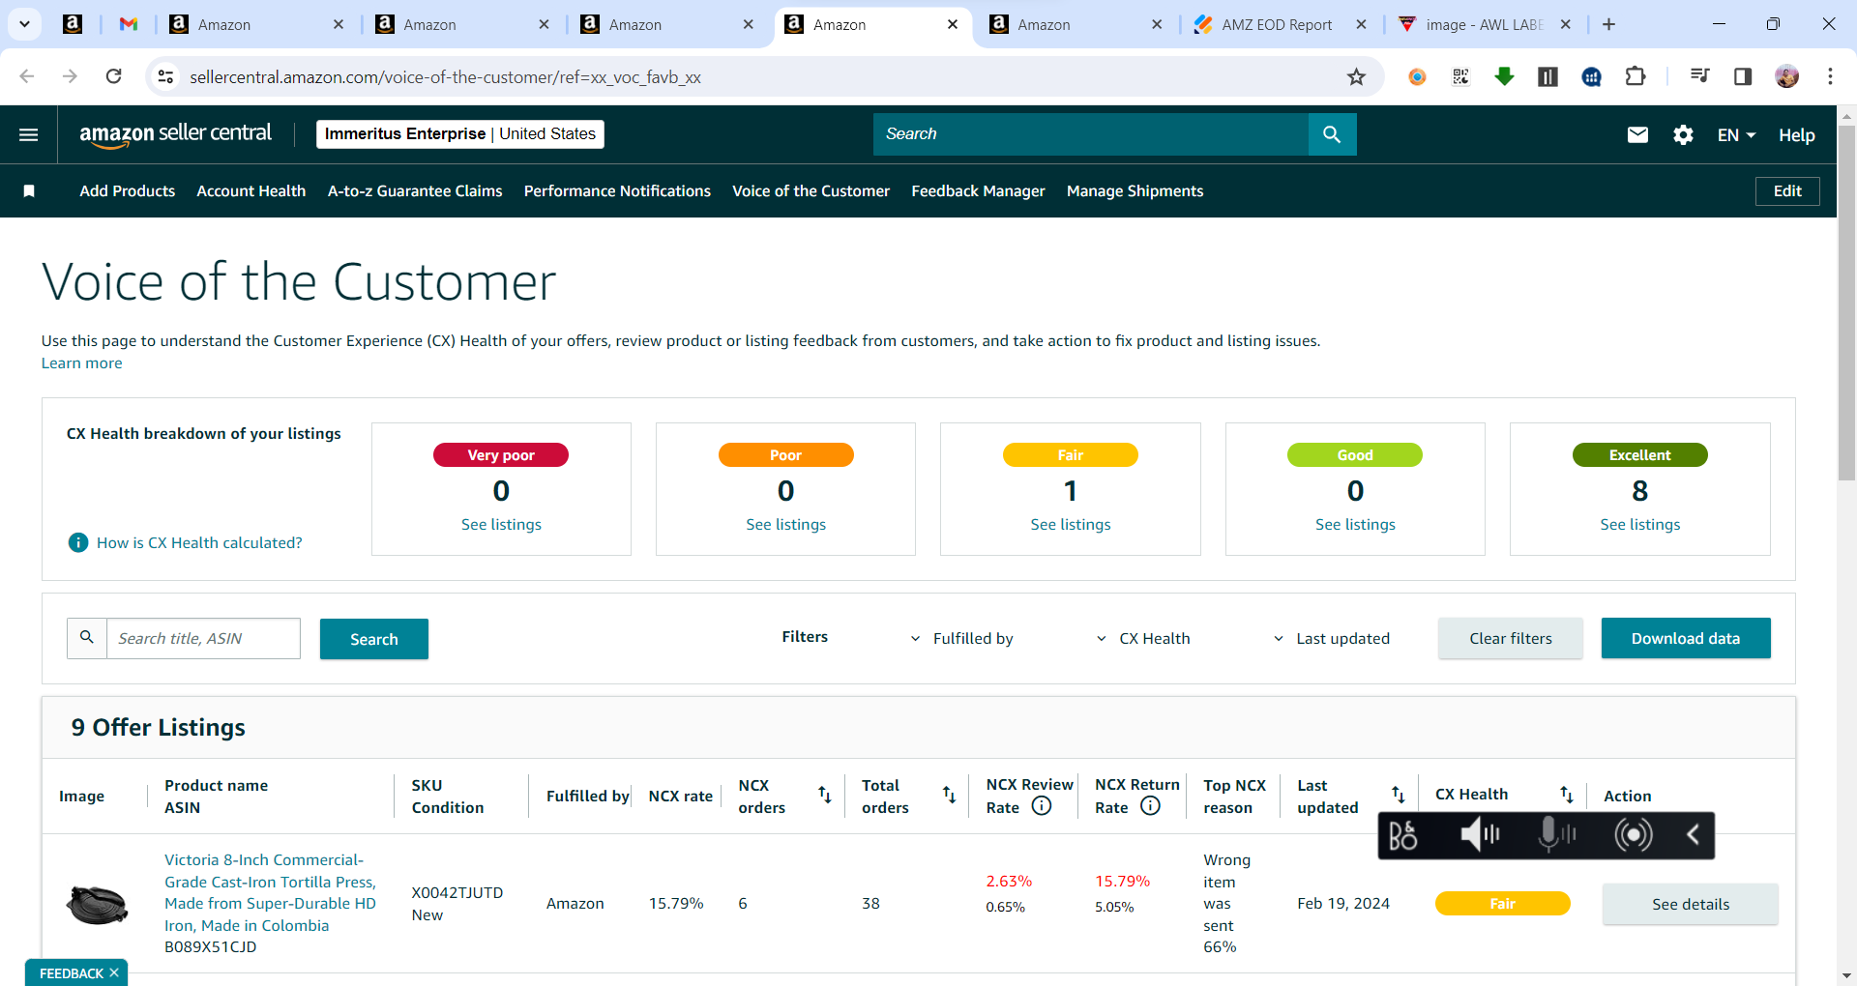Collapse the audio overlay with the left arrow
The image size is (1857, 986).
click(x=1693, y=835)
